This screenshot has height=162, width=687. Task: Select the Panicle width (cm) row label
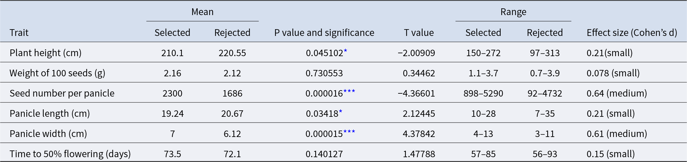point(48,133)
